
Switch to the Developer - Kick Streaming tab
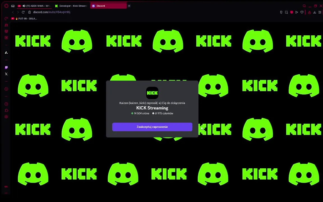(71, 6)
